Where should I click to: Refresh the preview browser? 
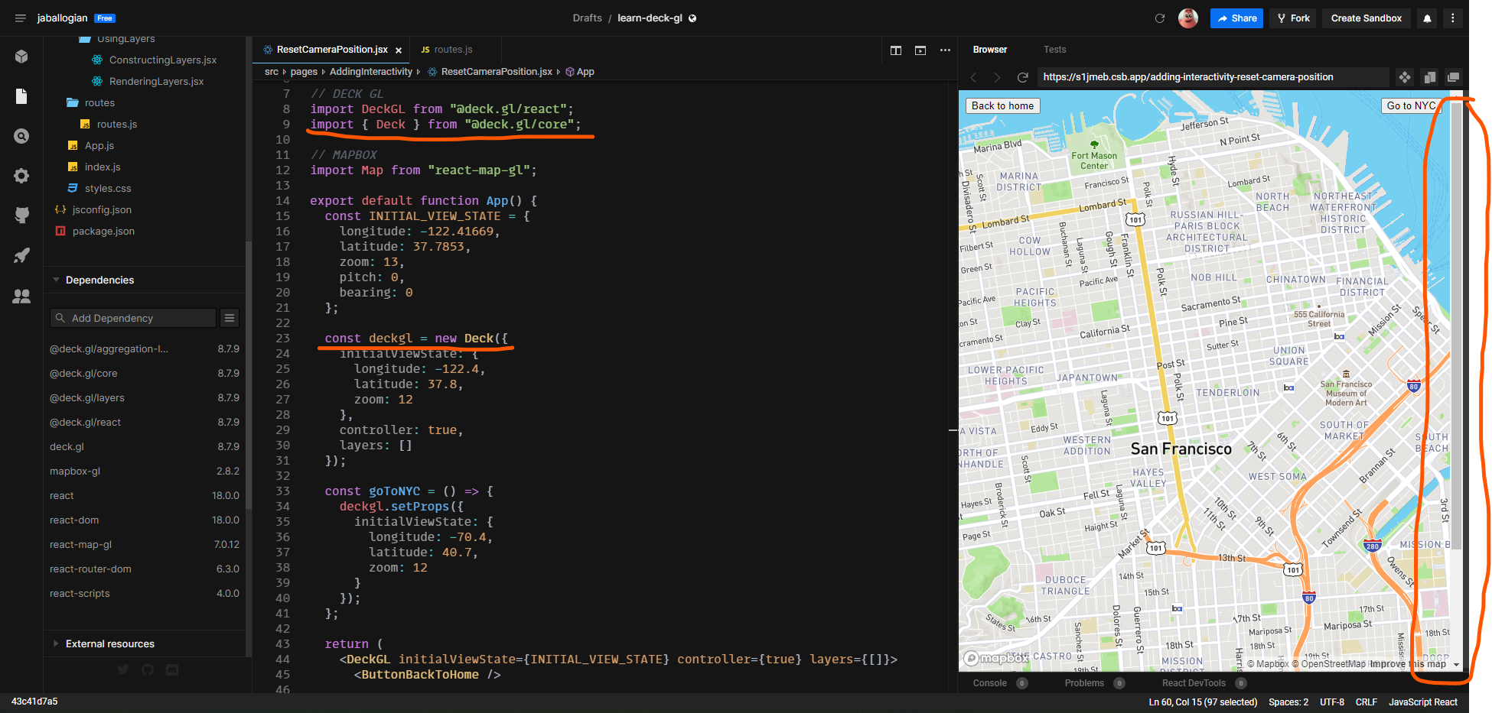tap(1023, 77)
